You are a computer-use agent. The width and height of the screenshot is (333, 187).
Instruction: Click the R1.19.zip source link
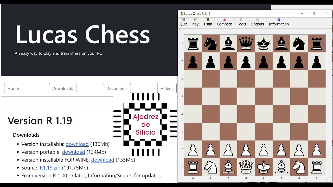50,168
